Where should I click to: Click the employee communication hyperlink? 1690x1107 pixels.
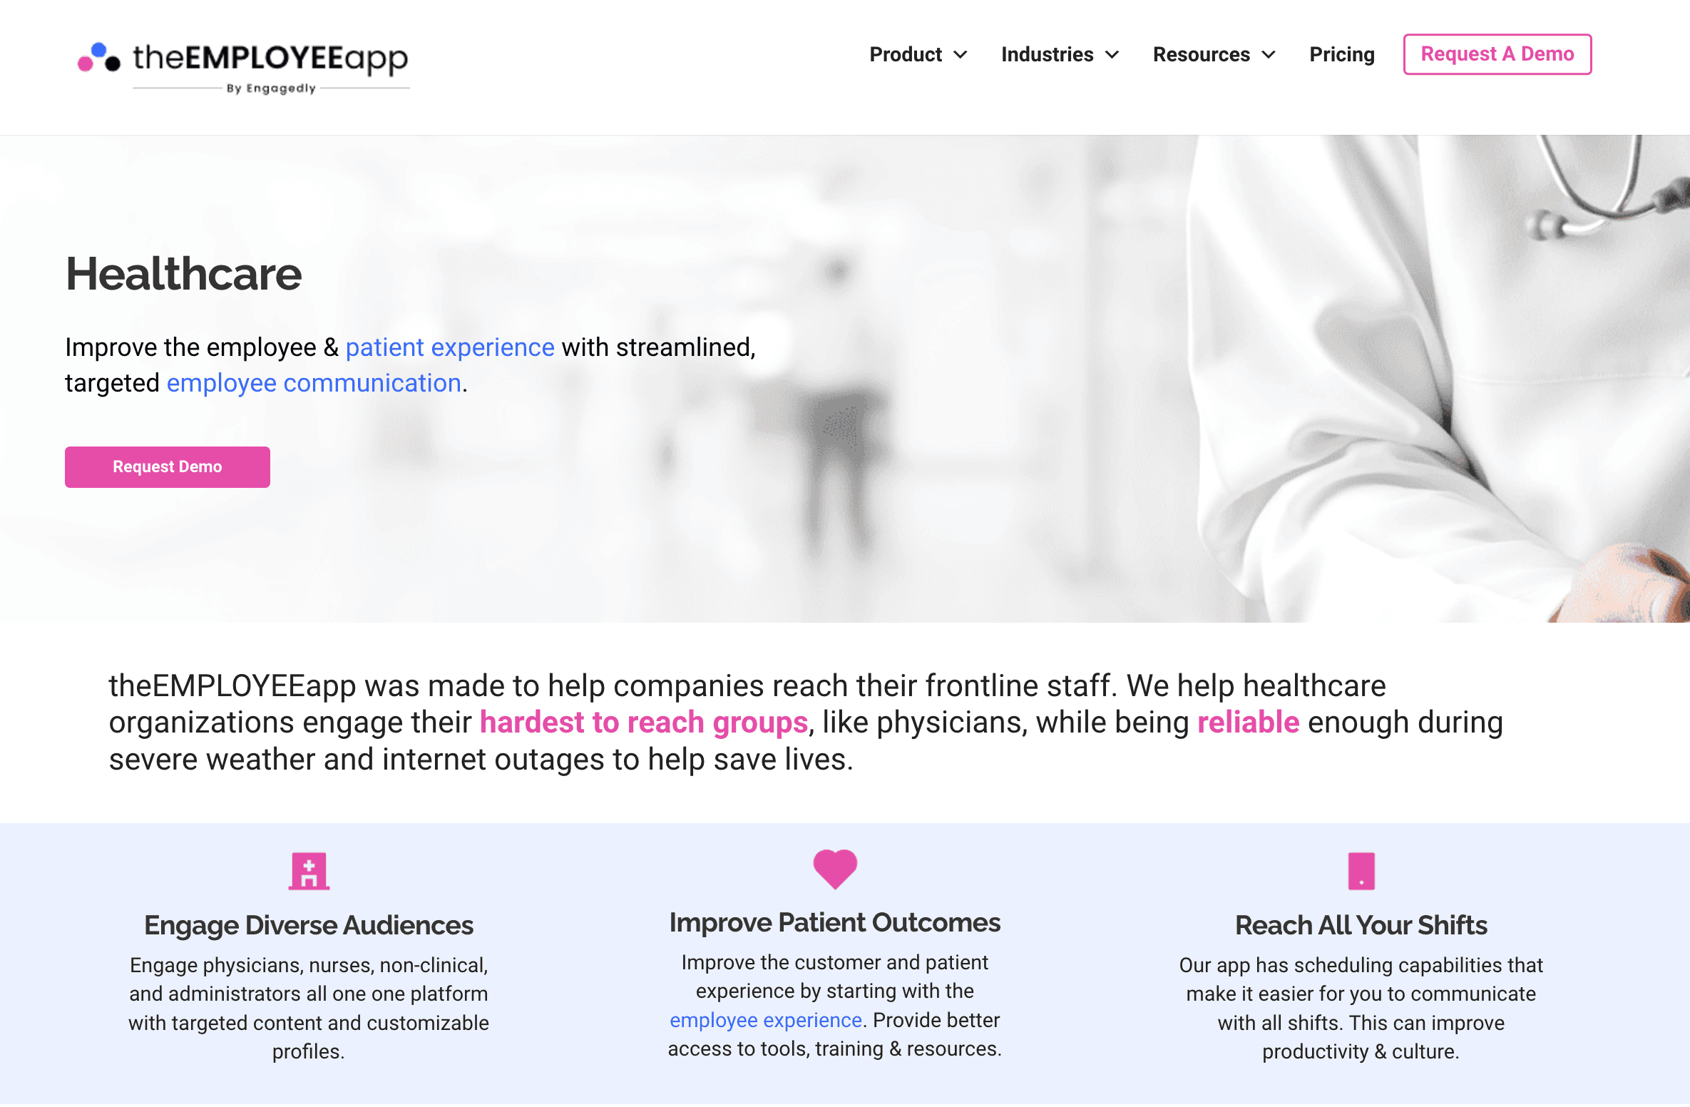pos(314,383)
